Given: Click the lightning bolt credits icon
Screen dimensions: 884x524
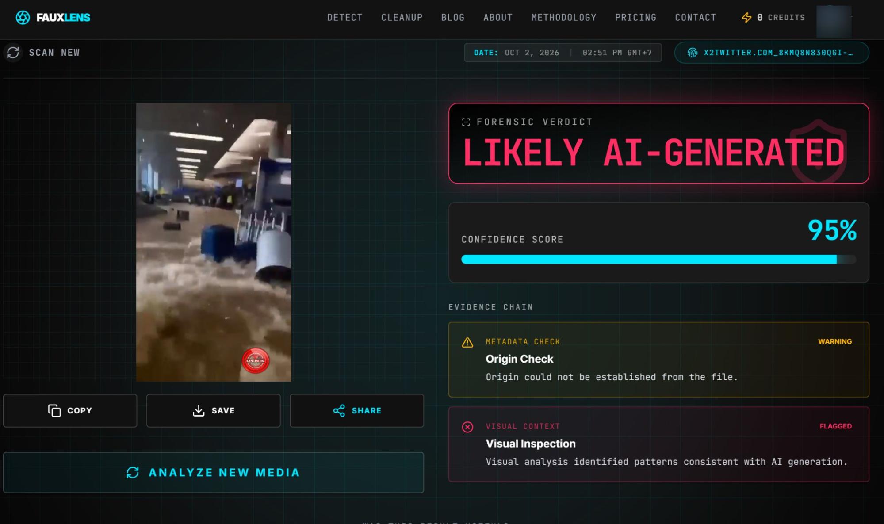Looking at the screenshot, I should (x=746, y=17).
